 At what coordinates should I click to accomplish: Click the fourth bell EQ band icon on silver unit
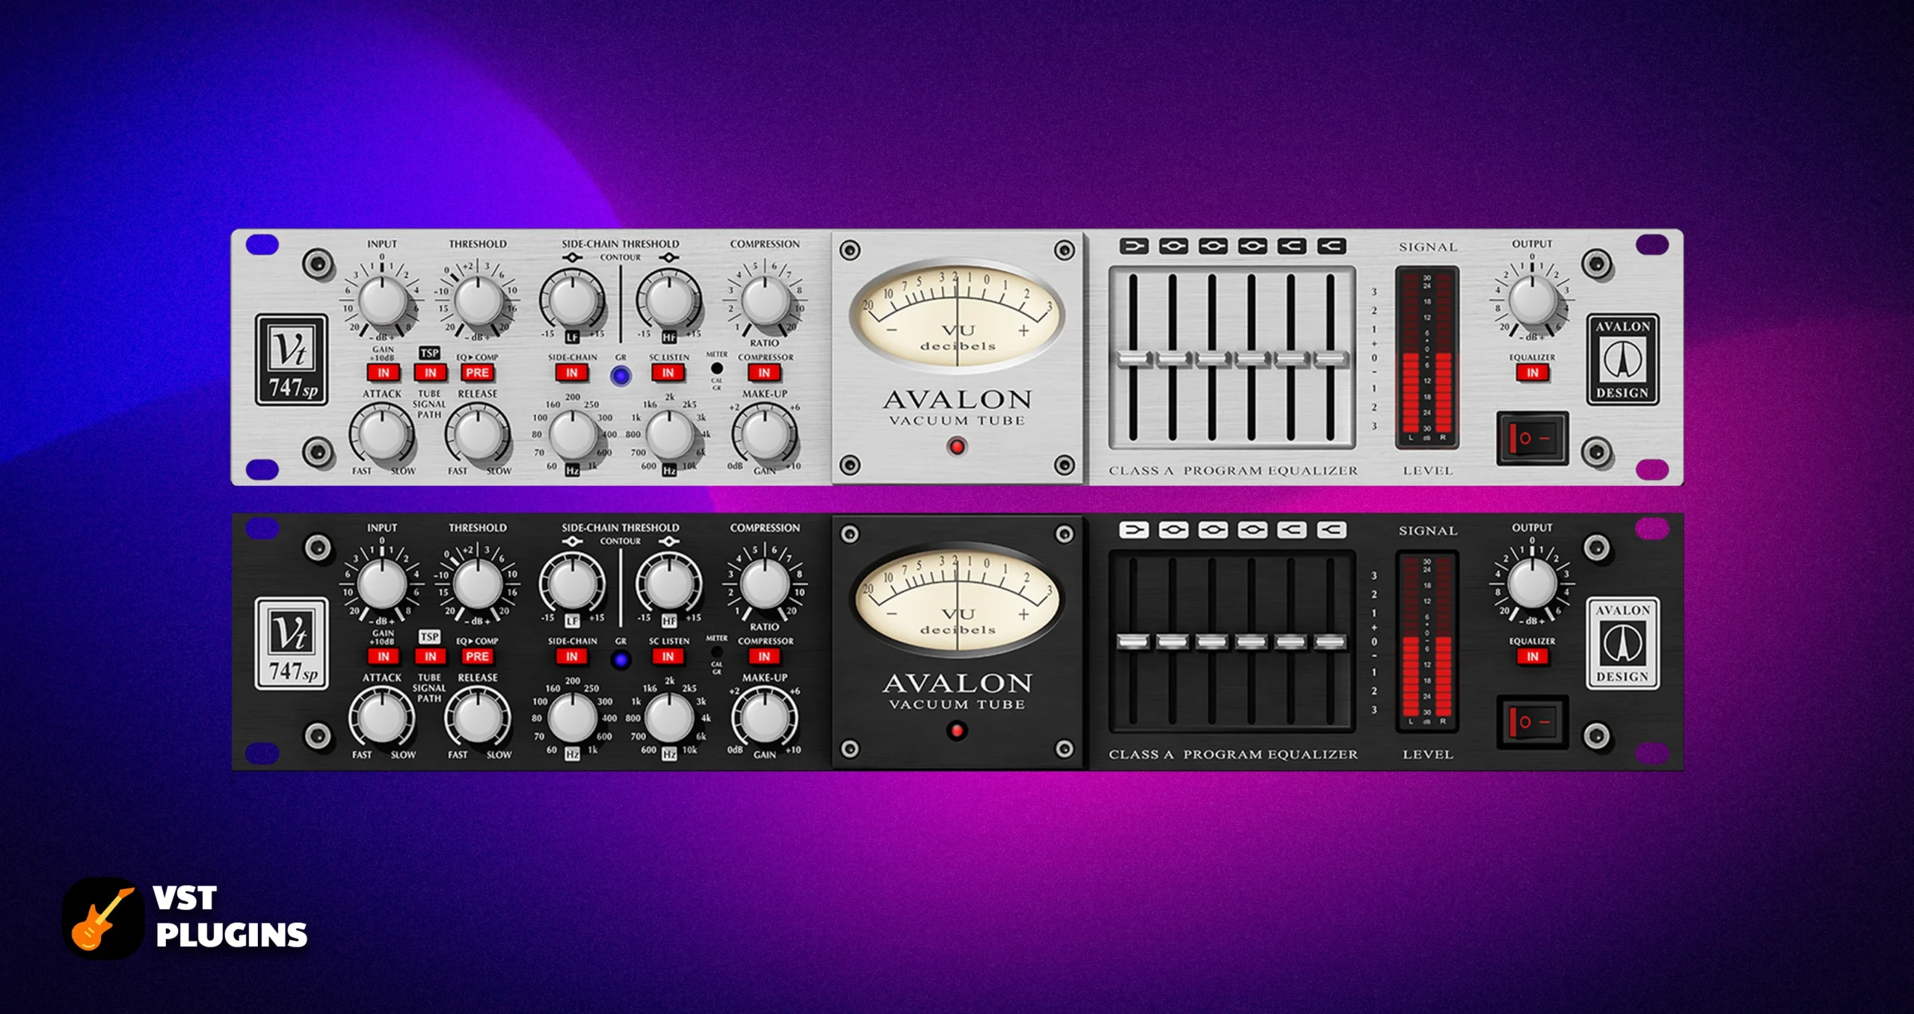(x=1252, y=246)
